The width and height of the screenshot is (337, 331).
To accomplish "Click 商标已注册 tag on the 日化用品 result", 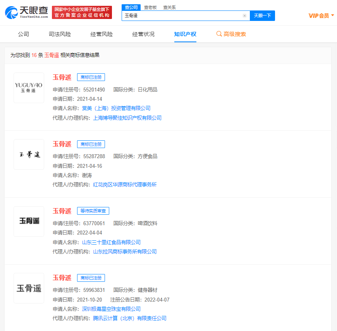I will pyautogui.click(x=91, y=77).
